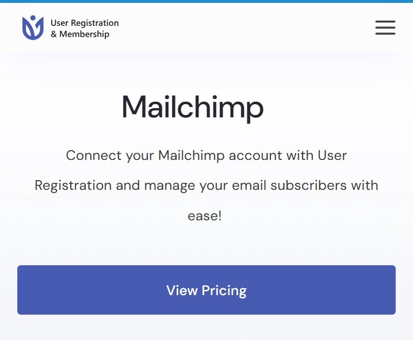Click the View Pricing button
Screen dimensions: 413x340
pyautogui.click(x=206, y=290)
